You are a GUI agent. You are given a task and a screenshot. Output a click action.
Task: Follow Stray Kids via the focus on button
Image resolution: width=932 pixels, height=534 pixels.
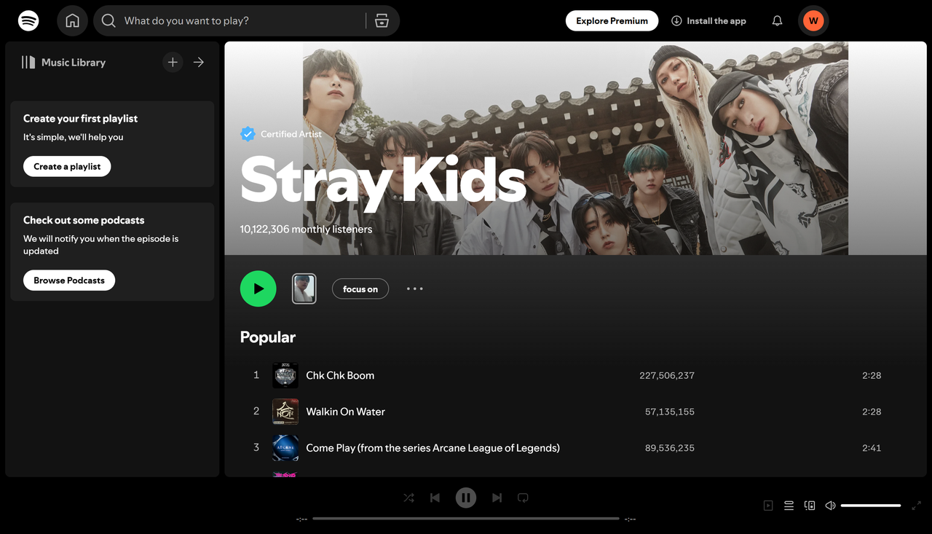pos(360,288)
